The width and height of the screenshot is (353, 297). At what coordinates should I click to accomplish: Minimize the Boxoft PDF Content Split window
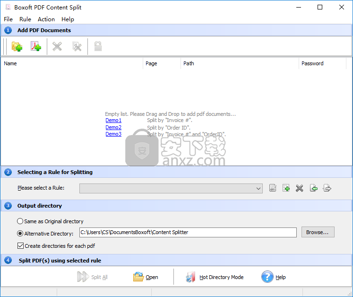(299, 7)
